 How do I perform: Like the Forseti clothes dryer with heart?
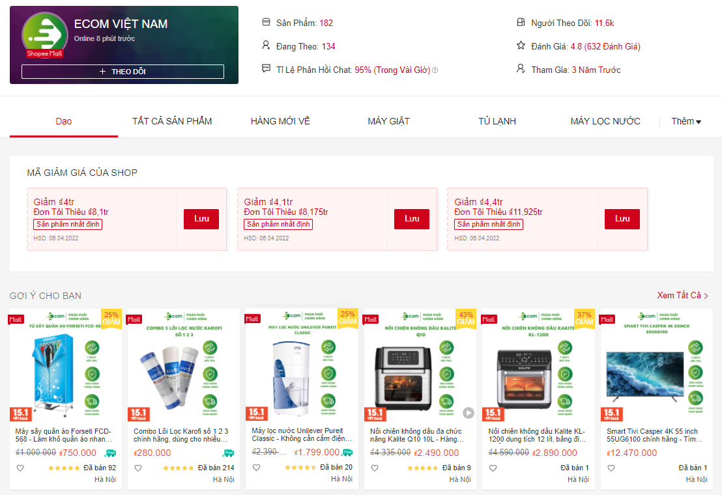click(20, 468)
